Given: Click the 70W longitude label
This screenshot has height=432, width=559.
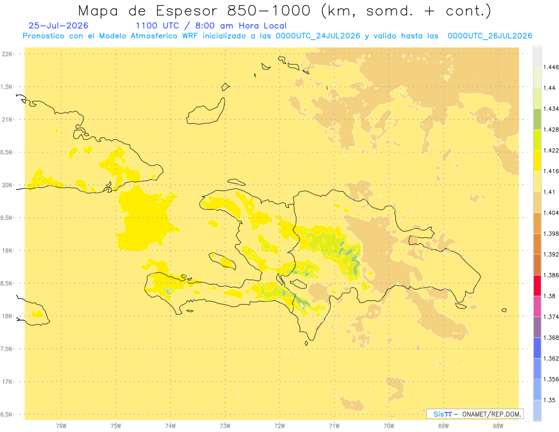Looking at the screenshot, I should click(x=389, y=426).
